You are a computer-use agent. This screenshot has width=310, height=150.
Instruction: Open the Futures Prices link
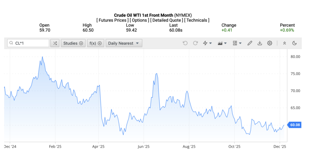112,20
